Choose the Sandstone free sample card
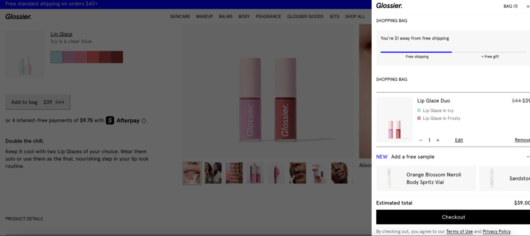 click(505, 178)
